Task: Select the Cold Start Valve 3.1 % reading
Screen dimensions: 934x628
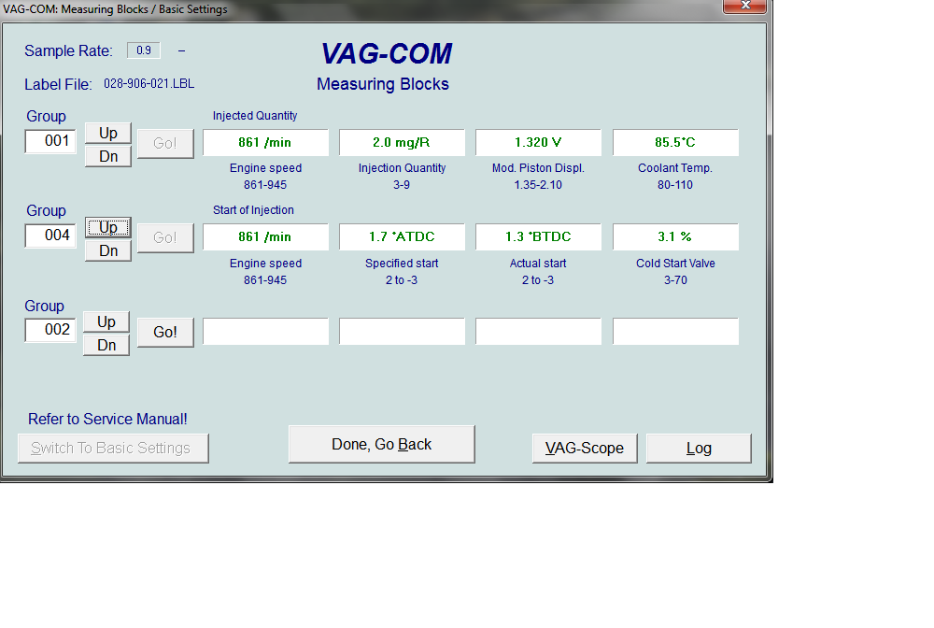Action: [x=675, y=237]
